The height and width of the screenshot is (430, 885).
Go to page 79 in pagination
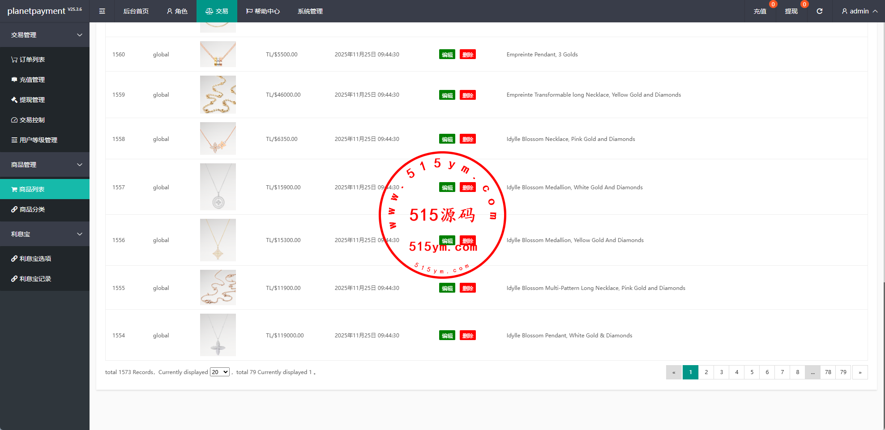tap(843, 372)
